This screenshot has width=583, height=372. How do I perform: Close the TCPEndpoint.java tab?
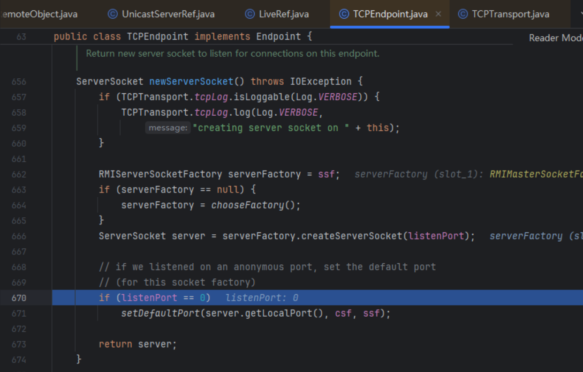pyautogui.click(x=438, y=14)
